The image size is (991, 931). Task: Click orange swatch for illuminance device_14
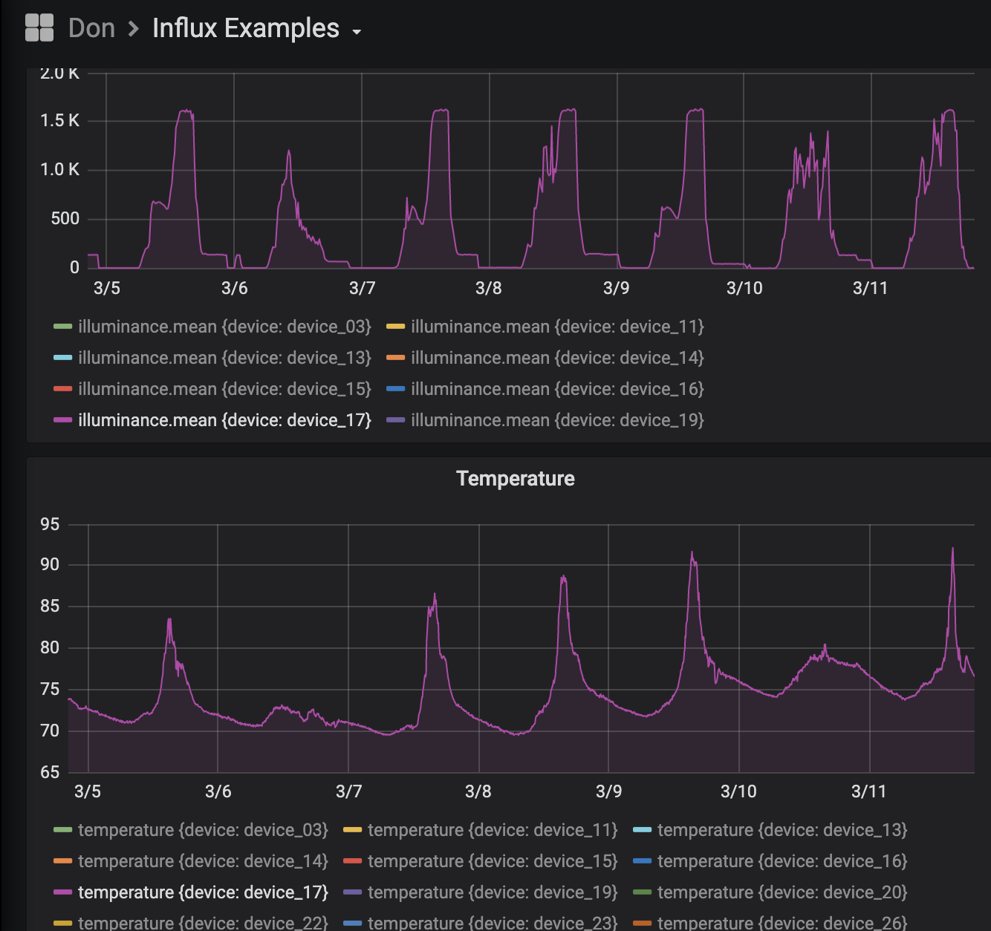click(396, 358)
